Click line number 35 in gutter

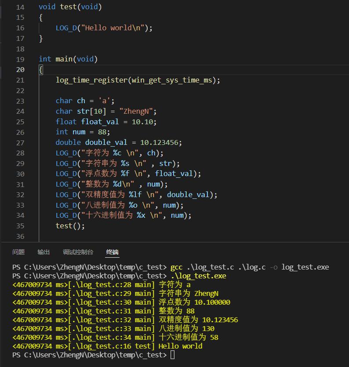tap(20, 226)
